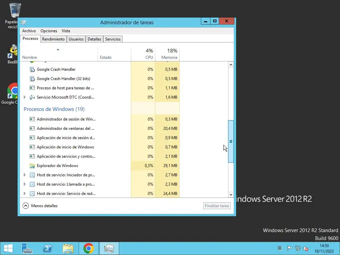Click the Proceso de host para tareas icon
The width and height of the screenshot is (340, 255).
(x=32, y=88)
